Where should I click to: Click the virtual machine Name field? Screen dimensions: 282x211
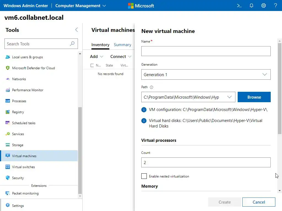[x=206, y=51]
